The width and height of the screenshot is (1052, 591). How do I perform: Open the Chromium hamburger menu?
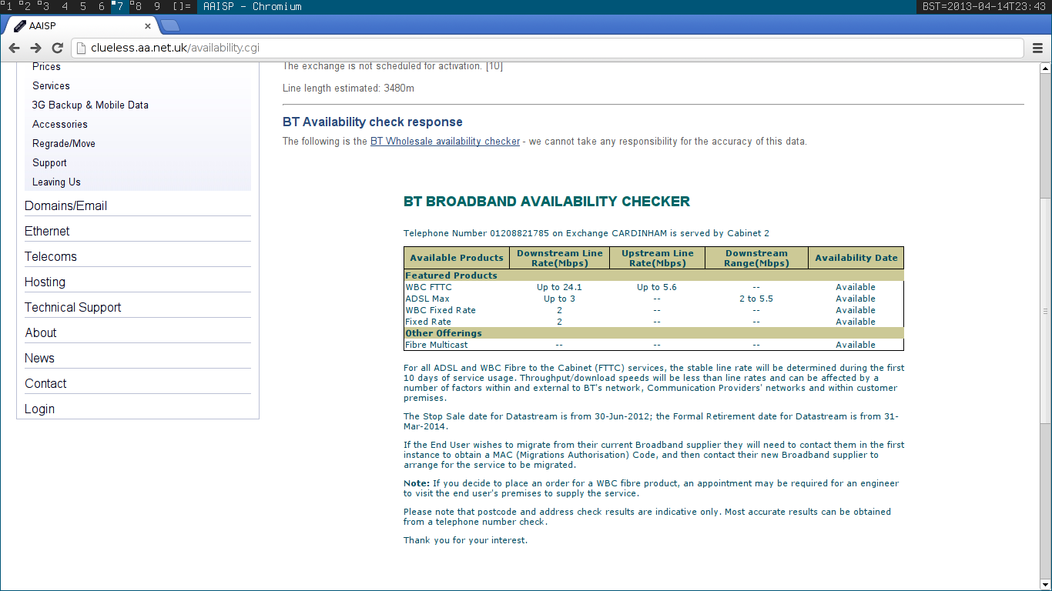(x=1037, y=48)
